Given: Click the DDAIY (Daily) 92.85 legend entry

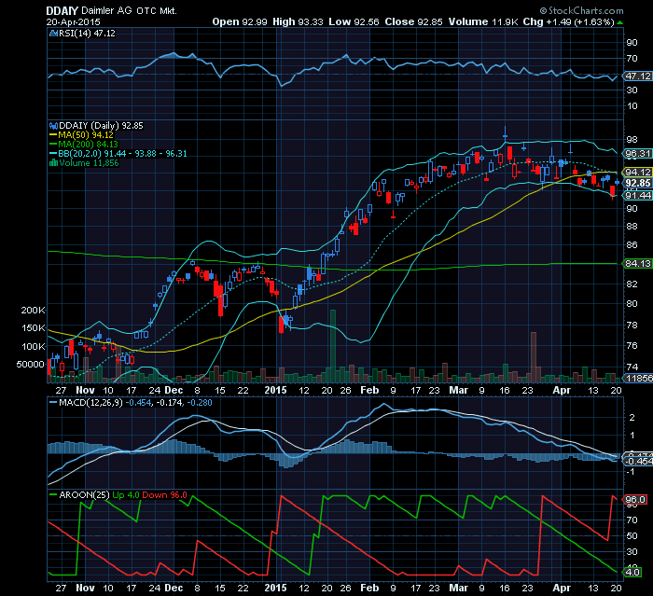Looking at the screenshot, I should tap(101, 126).
